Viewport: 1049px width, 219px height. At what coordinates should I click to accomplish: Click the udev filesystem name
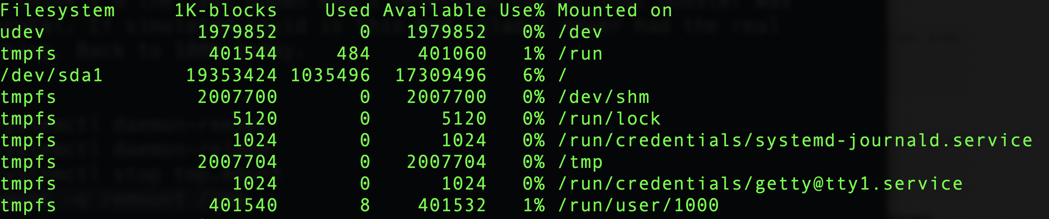click(x=22, y=32)
